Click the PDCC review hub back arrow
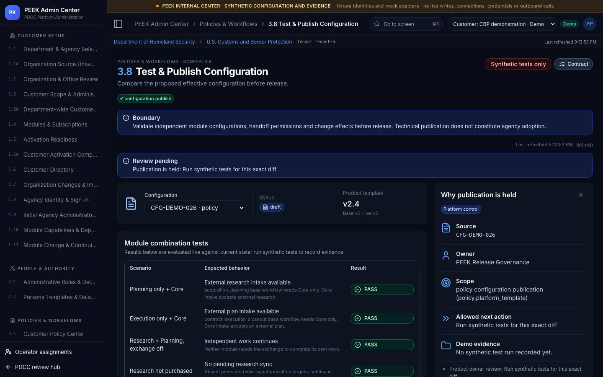 (x=8, y=367)
